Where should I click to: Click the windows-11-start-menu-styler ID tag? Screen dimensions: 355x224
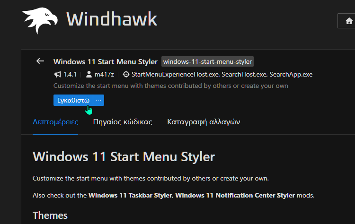[x=207, y=61]
